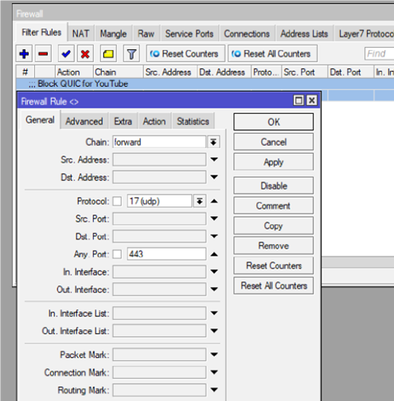
Task: Open the Advanced tab of Firewall Rule
Action: [x=84, y=121]
